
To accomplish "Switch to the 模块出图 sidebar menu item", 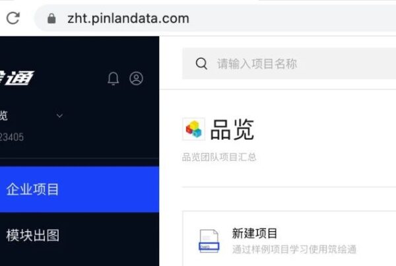I will pyautogui.click(x=79, y=235).
